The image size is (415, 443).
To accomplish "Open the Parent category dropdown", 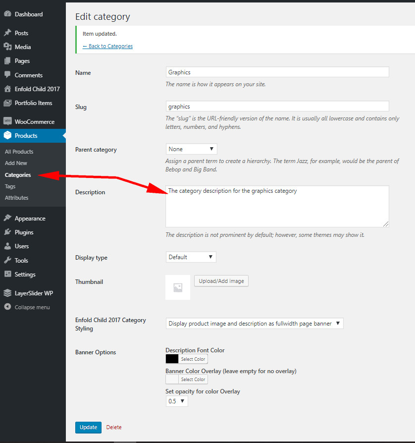I will pyautogui.click(x=192, y=149).
